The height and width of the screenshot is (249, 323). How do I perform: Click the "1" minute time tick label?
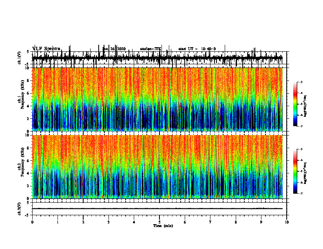click(x=58, y=222)
